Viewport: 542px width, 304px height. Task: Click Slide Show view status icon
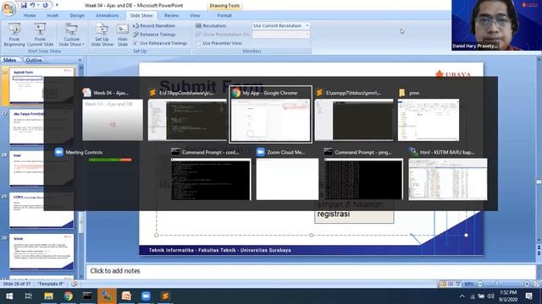pos(458,284)
